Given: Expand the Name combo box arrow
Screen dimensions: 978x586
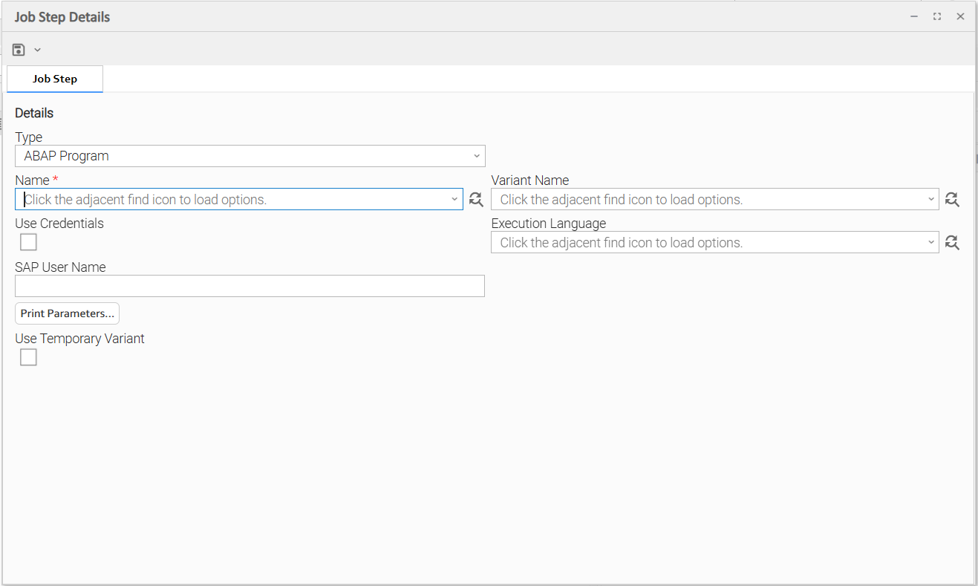Looking at the screenshot, I should (x=454, y=199).
